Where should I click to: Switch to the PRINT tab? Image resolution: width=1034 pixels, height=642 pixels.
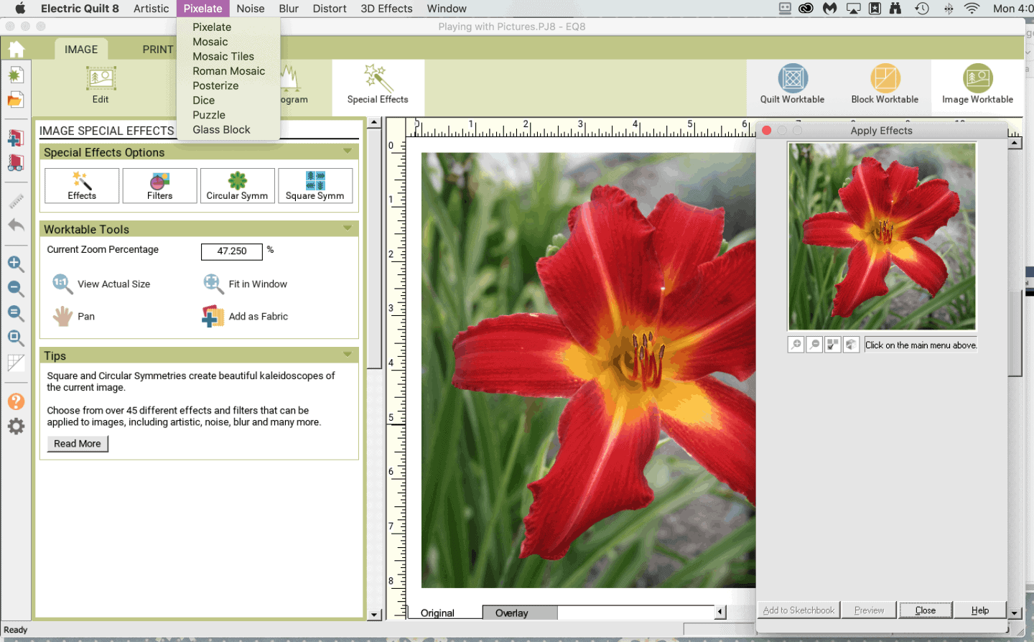(x=157, y=50)
